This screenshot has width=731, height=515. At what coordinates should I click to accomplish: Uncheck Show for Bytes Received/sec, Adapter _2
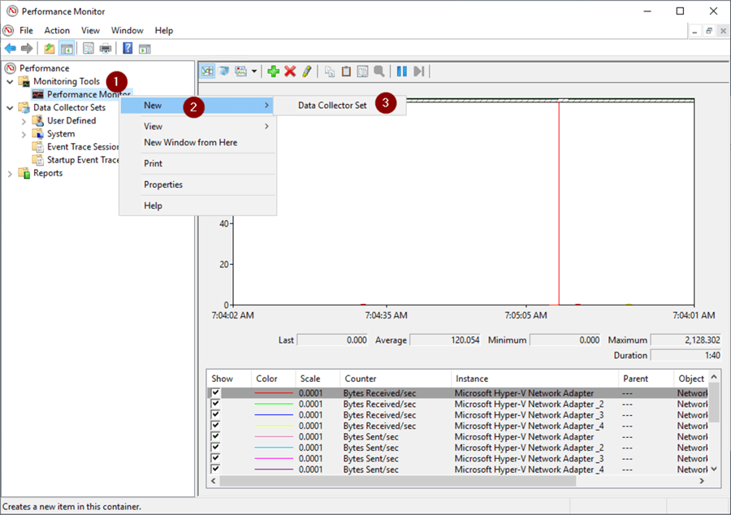[x=215, y=404]
